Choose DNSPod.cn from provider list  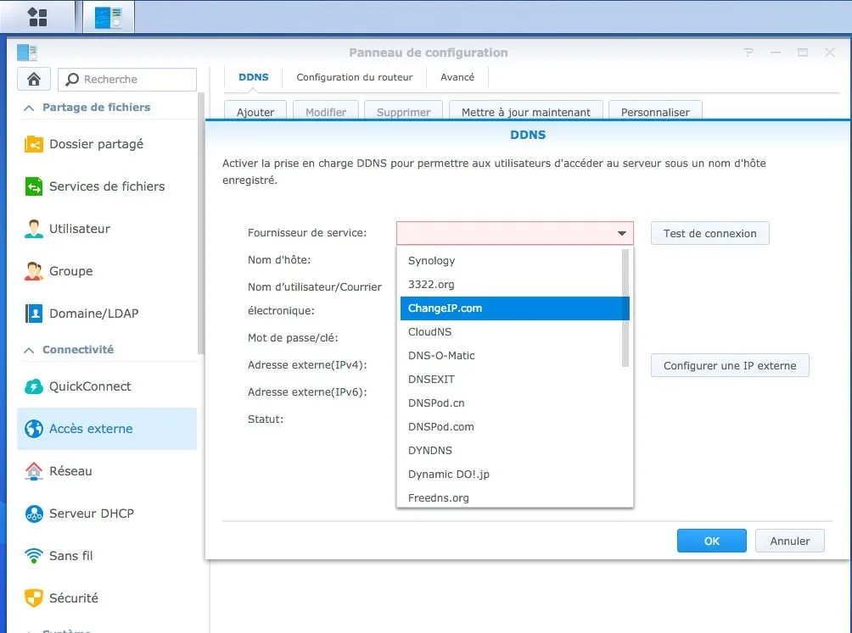tap(514, 403)
